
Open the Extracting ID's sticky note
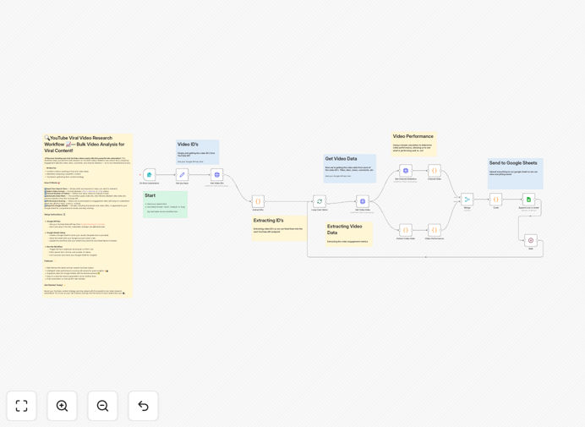point(280,228)
